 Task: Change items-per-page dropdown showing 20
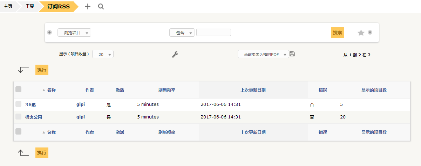103,54
